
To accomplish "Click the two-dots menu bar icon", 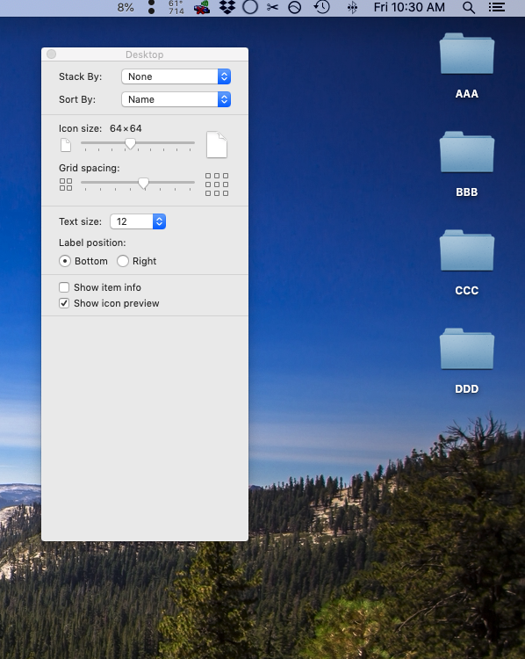I will tap(152, 7).
